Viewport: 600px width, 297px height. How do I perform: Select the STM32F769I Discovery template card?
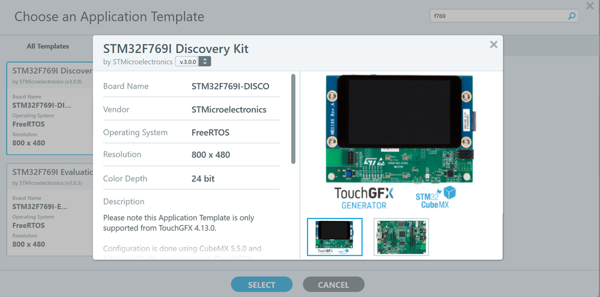(50, 108)
